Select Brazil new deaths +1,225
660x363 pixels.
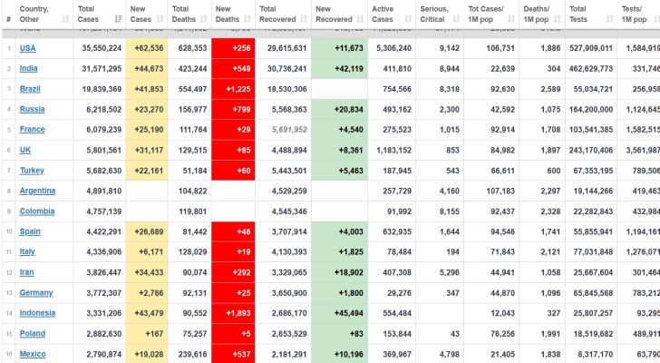pyautogui.click(x=238, y=89)
